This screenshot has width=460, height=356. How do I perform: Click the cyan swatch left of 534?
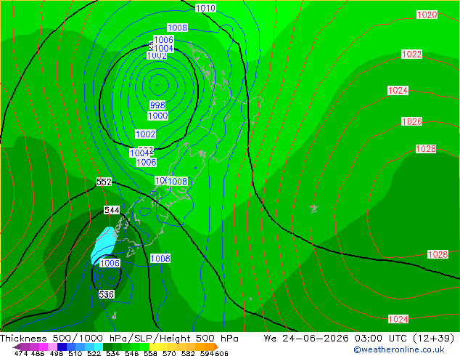click(99, 347)
